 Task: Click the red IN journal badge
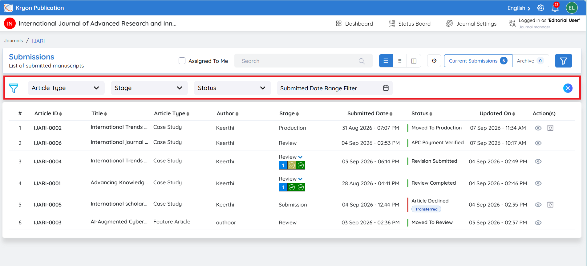[10, 23]
